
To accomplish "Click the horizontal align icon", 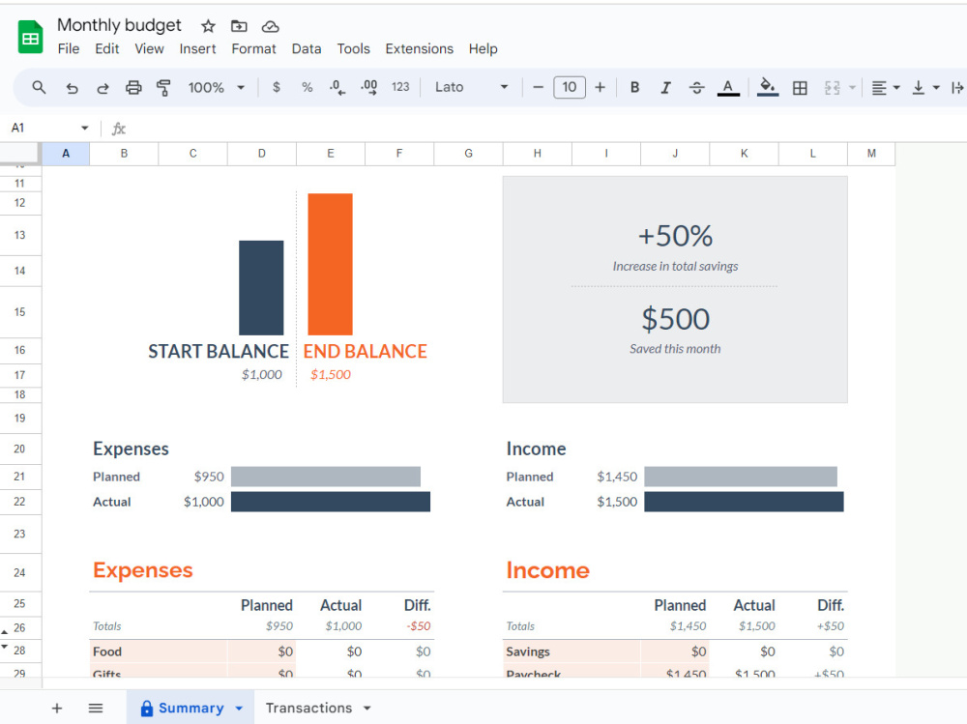I will 879,88.
